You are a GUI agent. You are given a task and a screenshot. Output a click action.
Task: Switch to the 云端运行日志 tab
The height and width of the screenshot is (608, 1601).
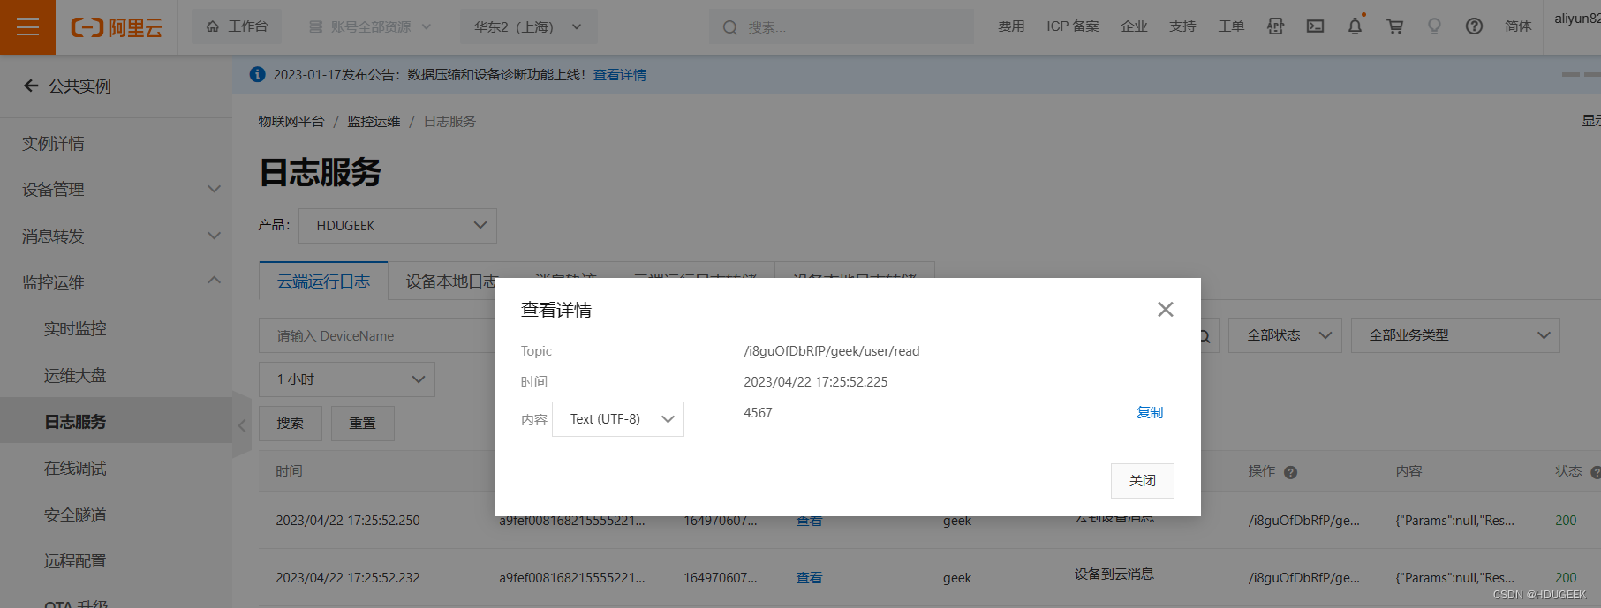323,281
